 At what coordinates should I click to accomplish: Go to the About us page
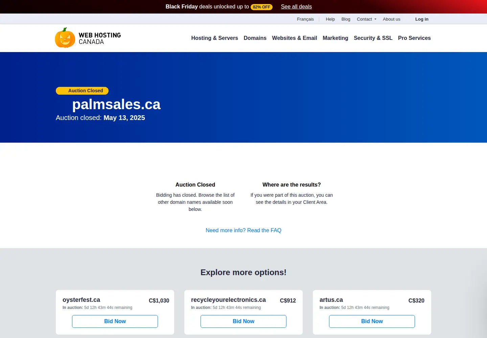tap(392, 19)
